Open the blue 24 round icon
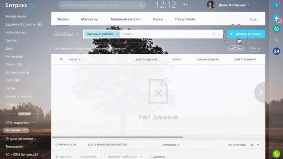 276,51
